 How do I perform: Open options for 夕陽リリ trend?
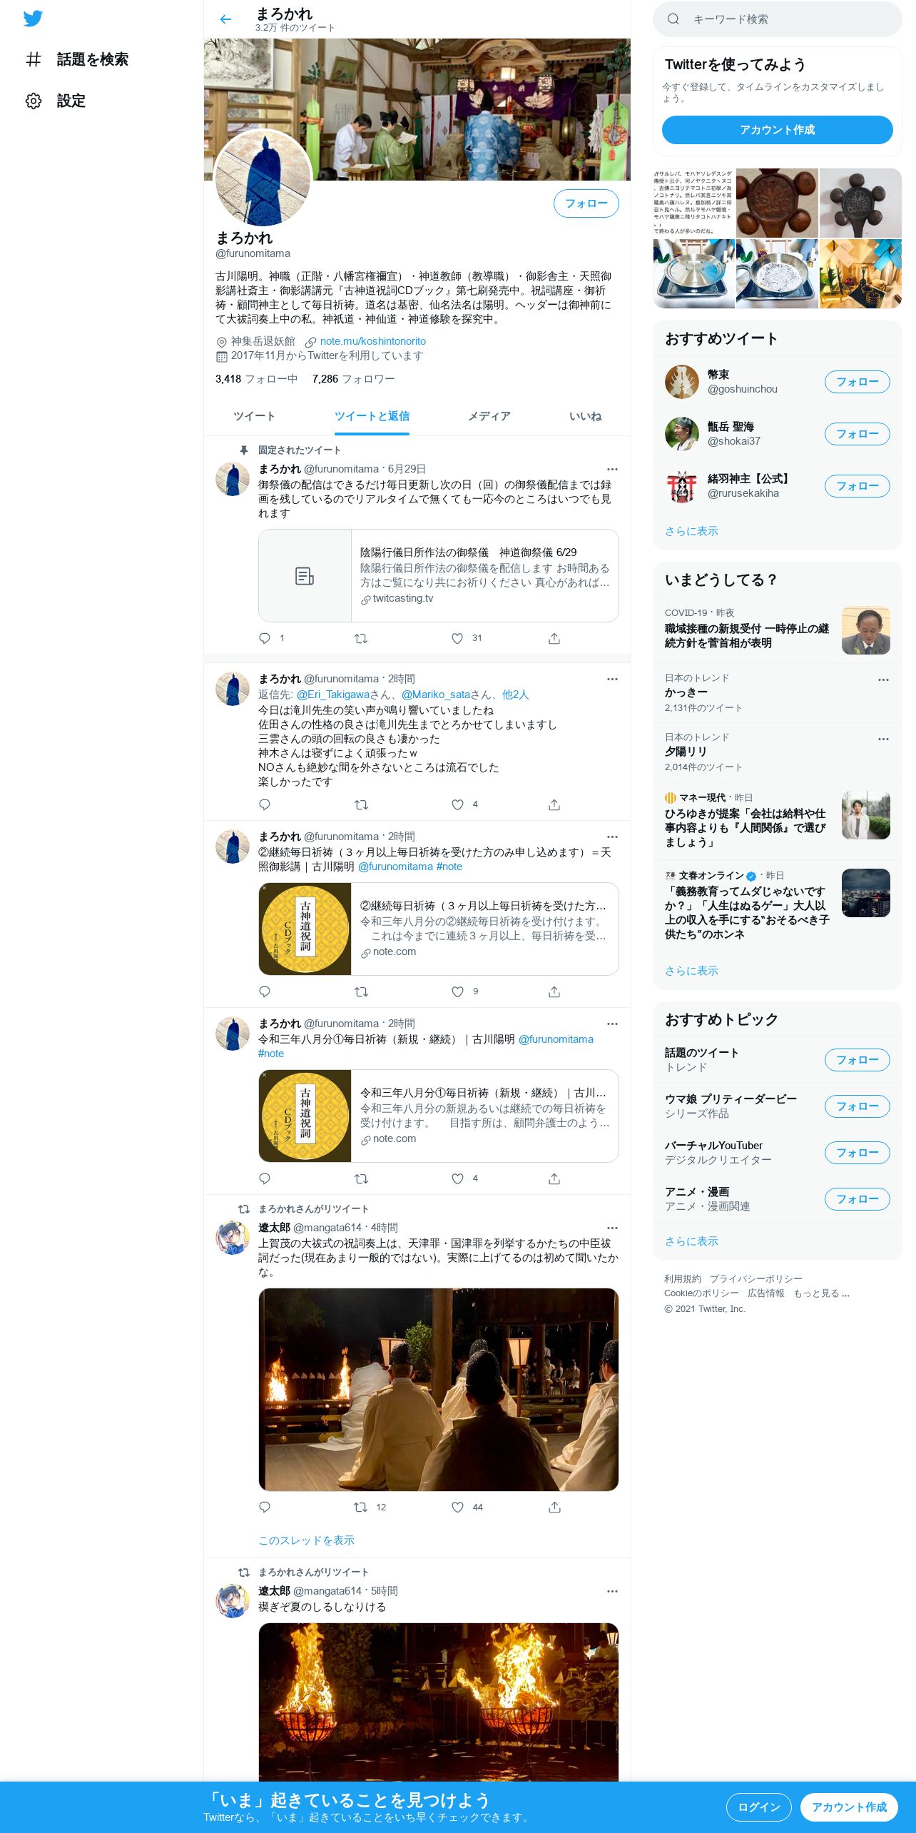pos(883,739)
